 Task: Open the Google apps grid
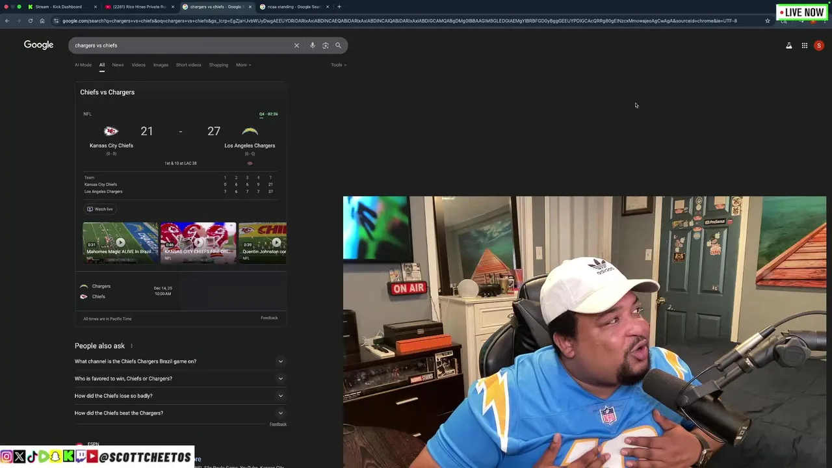[805, 45]
